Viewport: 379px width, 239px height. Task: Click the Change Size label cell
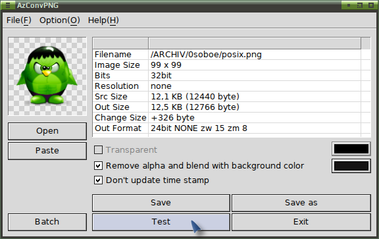120,118
